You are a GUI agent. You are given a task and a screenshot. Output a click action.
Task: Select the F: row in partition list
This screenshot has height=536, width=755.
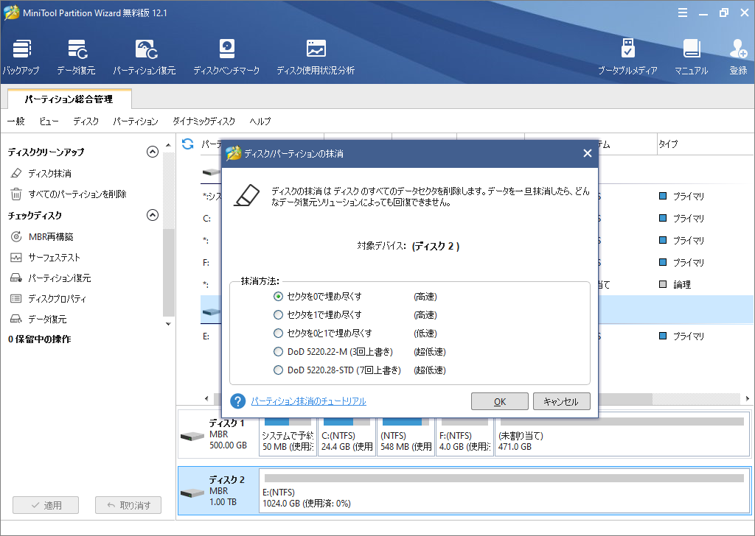tap(206, 262)
